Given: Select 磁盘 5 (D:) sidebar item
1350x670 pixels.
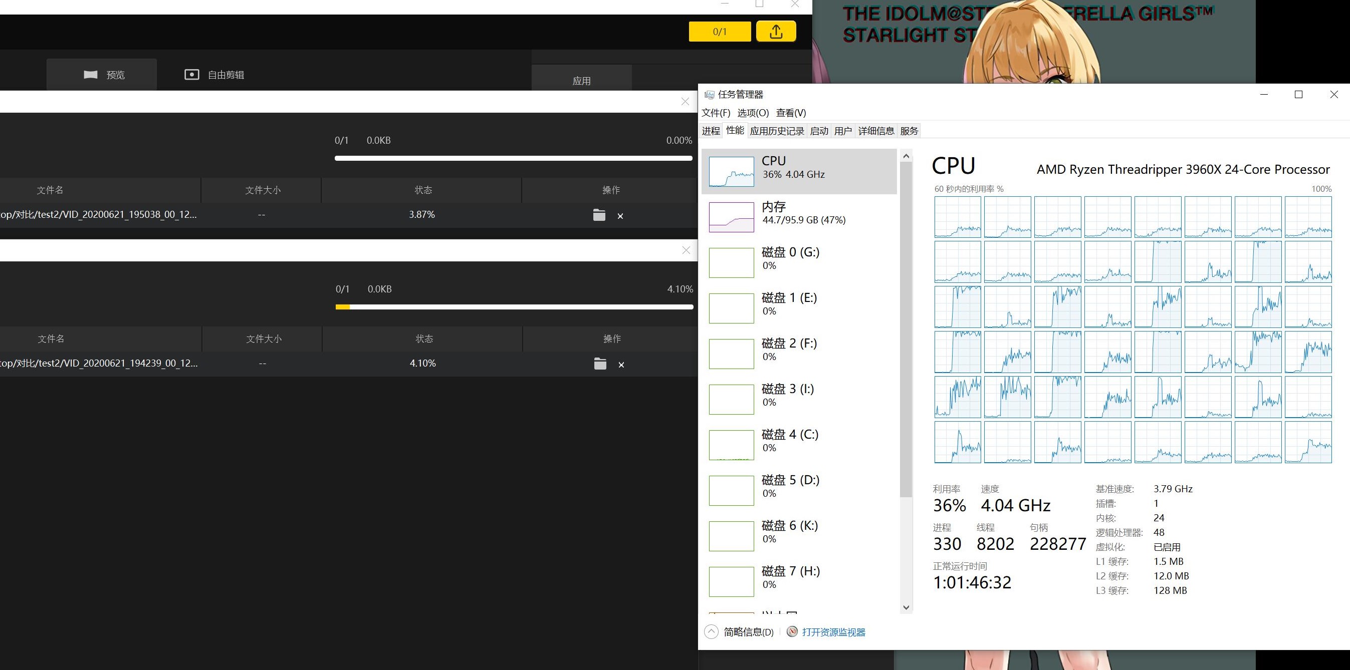Looking at the screenshot, I should coord(799,490).
